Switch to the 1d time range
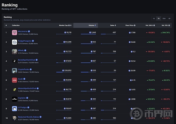The height and width of the screenshot is (124, 176). pyautogui.click(x=154, y=19)
